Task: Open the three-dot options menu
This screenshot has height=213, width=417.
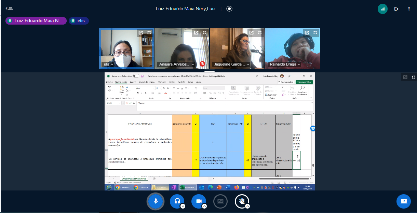Action: (409, 9)
